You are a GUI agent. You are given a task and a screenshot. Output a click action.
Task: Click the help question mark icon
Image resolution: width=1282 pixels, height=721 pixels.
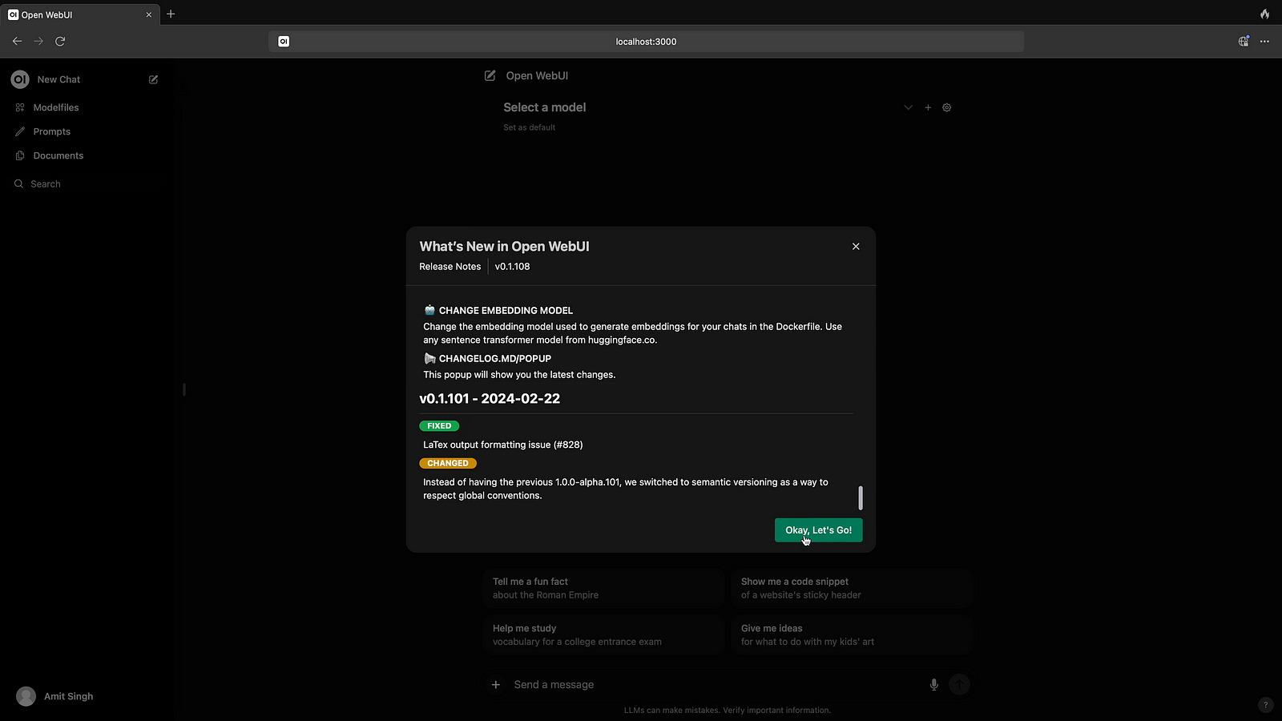point(1265,705)
